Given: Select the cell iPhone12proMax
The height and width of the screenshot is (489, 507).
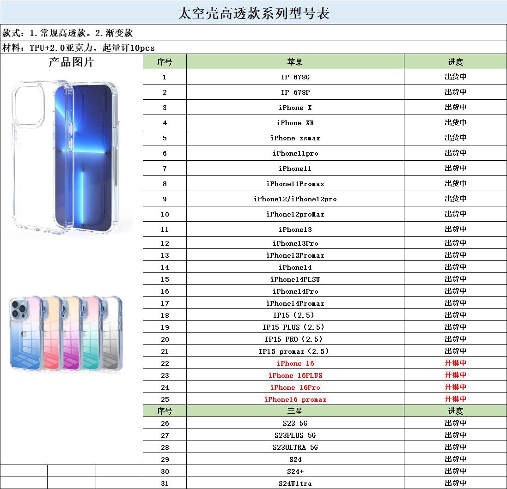Looking at the screenshot, I should point(295,214).
